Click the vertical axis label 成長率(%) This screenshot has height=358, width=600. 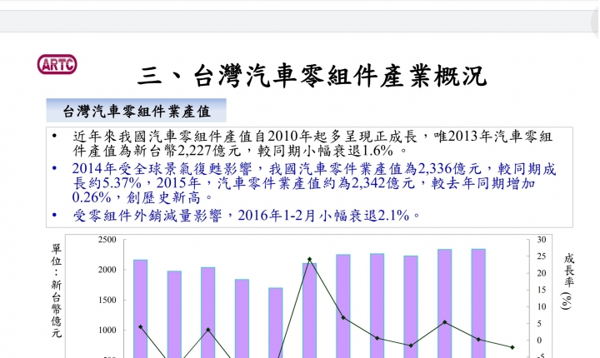(568, 281)
